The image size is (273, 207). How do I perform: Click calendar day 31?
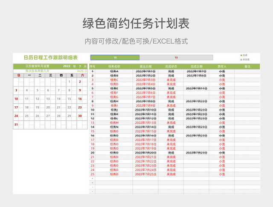click(x=16, y=124)
